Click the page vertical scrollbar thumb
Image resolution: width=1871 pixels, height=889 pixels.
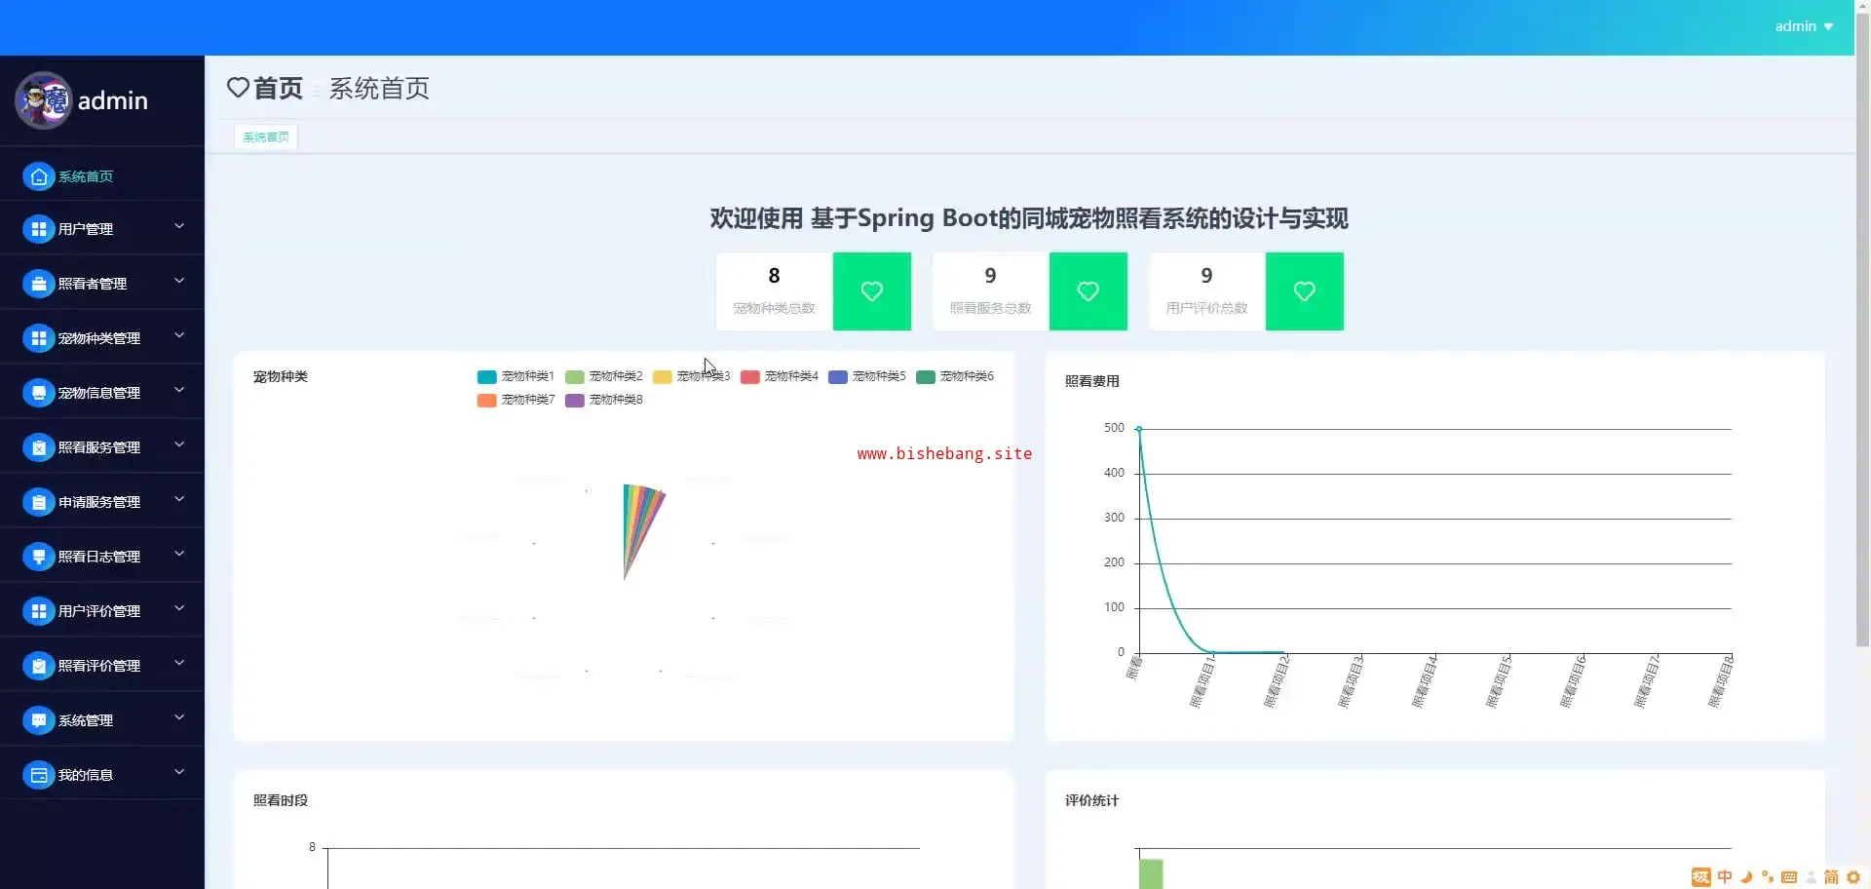(1862, 331)
